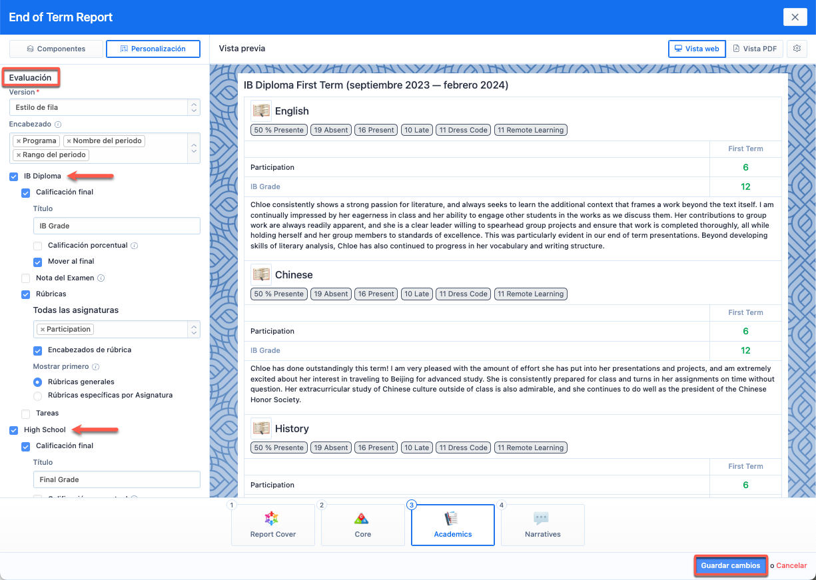Open the Todas las asignaturas rubric selector
Screen dimensions: 816x580
(116, 330)
